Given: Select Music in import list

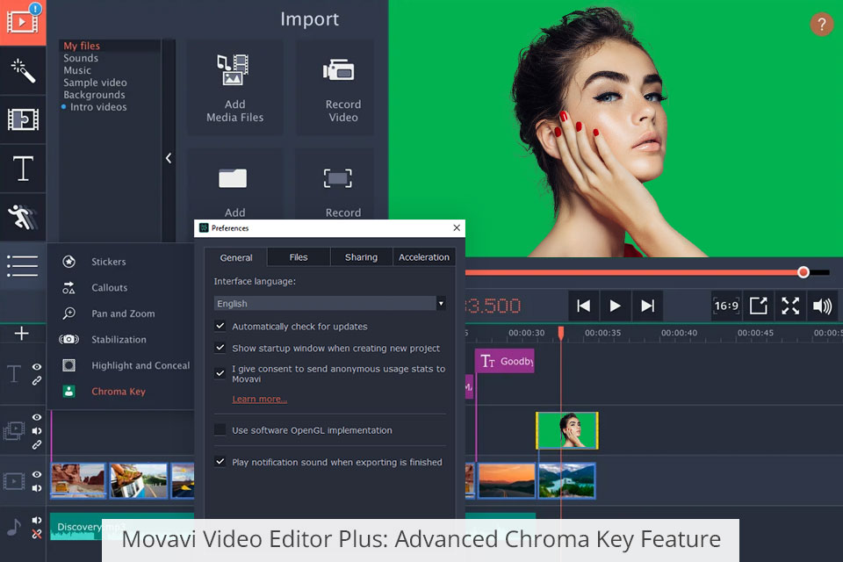Looking at the screenshot, I should click(77, 70).
